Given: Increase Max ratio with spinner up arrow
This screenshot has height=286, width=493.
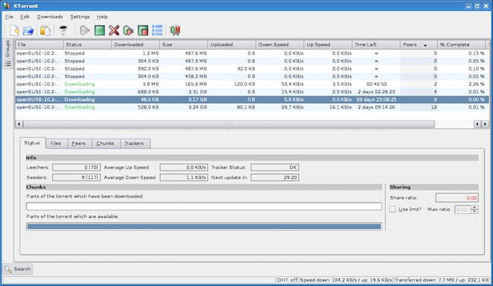Looking at the screenshot, I should 475,207.
